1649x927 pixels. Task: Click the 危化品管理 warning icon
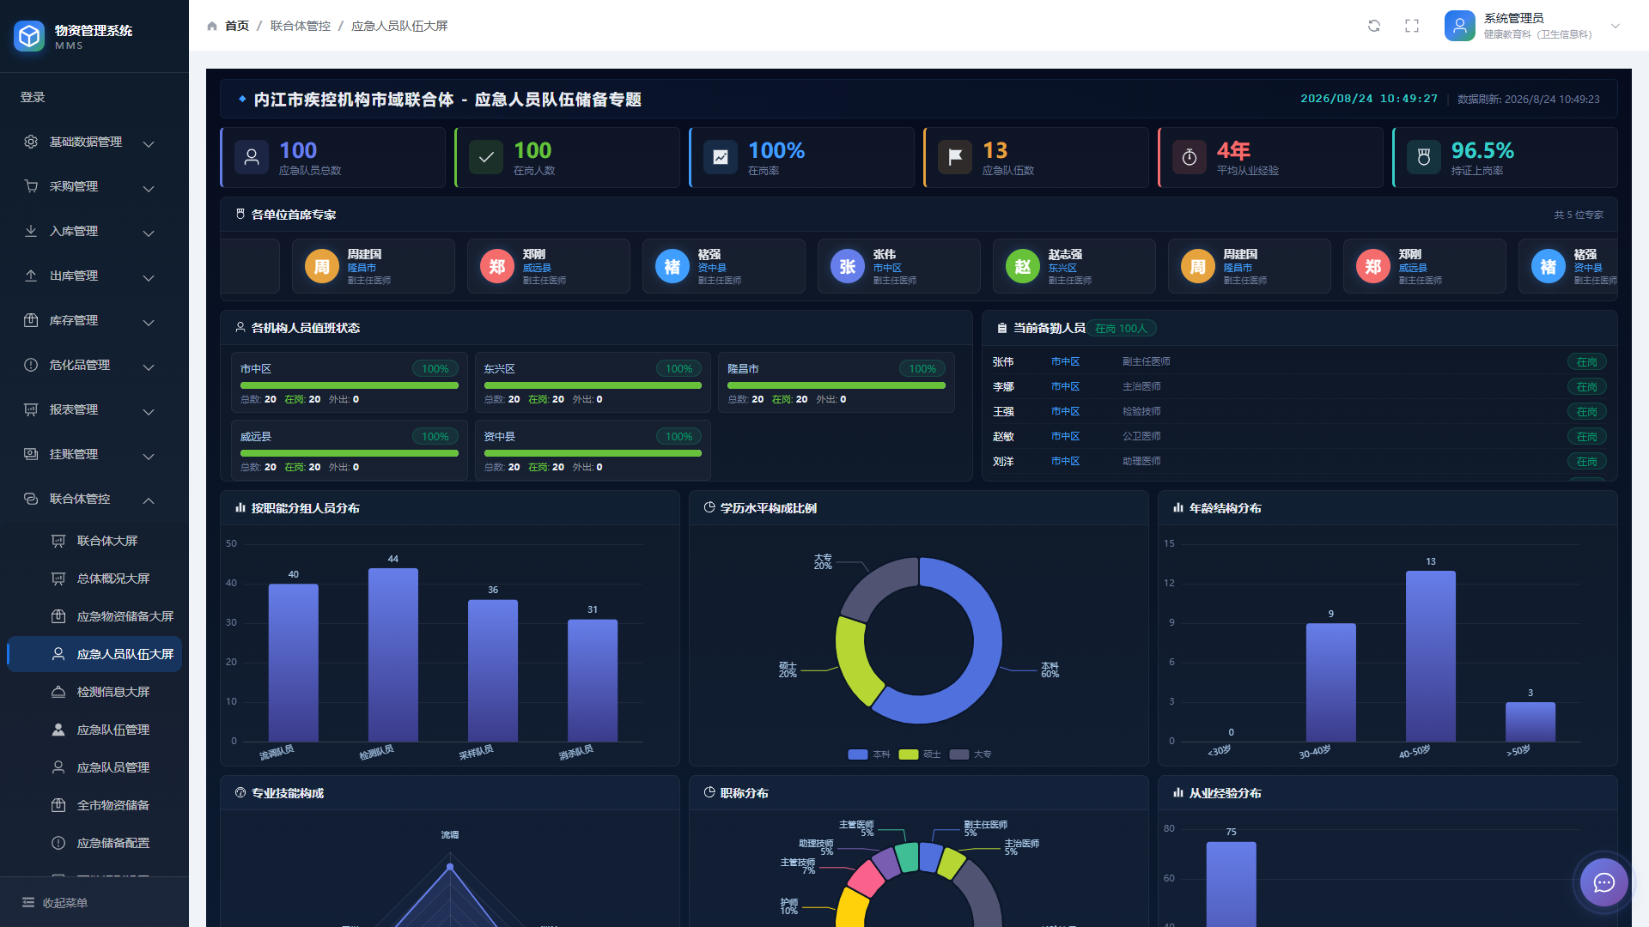point(31,365)
